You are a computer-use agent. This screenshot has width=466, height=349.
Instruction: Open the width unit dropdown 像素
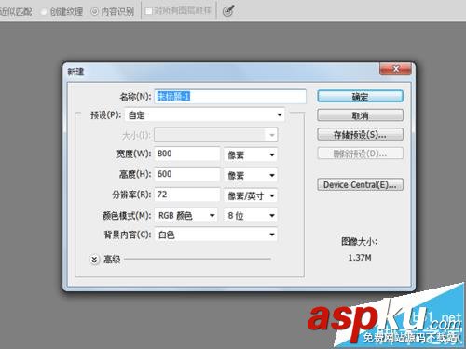click(251, 154)
